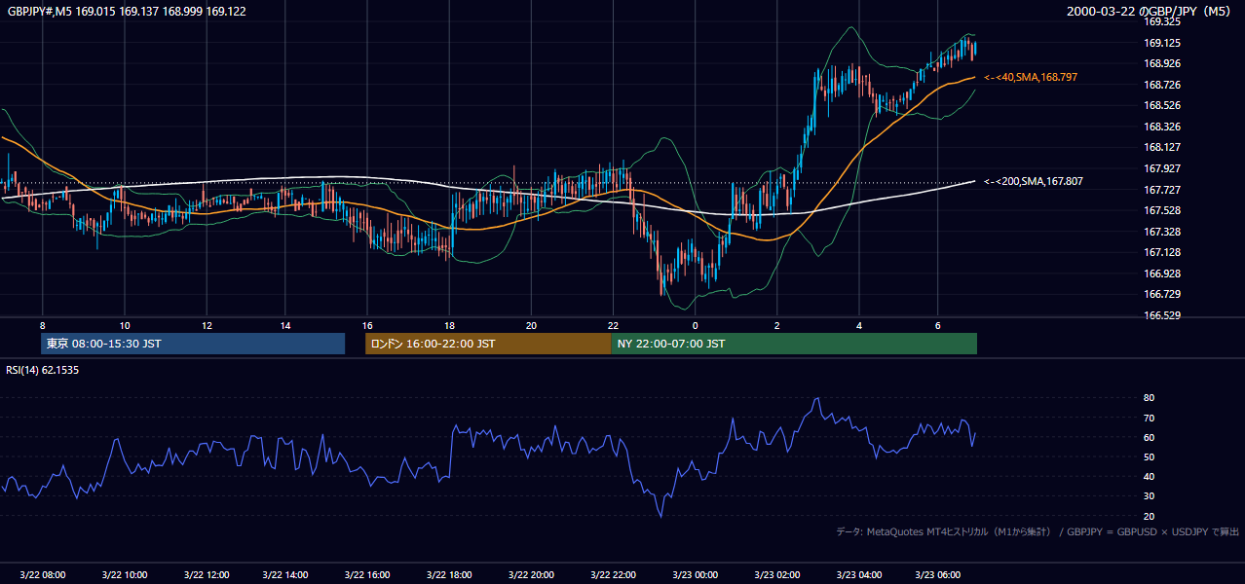Click the 3/22 20:00 bottom date label
1245x584 pixels.
pos(532,575)
